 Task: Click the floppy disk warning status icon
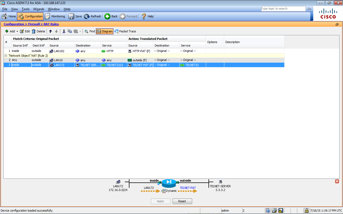[x=281, y=211]
